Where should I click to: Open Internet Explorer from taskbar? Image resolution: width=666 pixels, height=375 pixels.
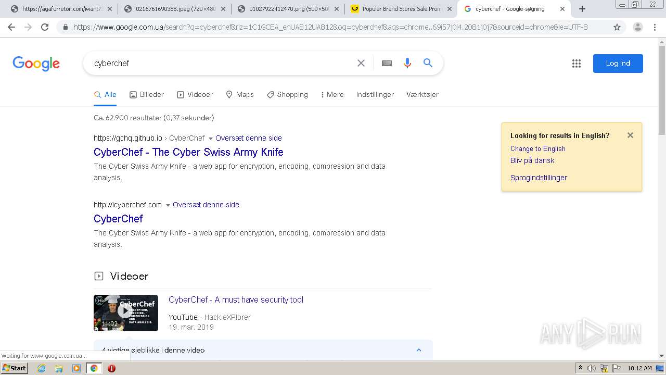coord(42,368)
